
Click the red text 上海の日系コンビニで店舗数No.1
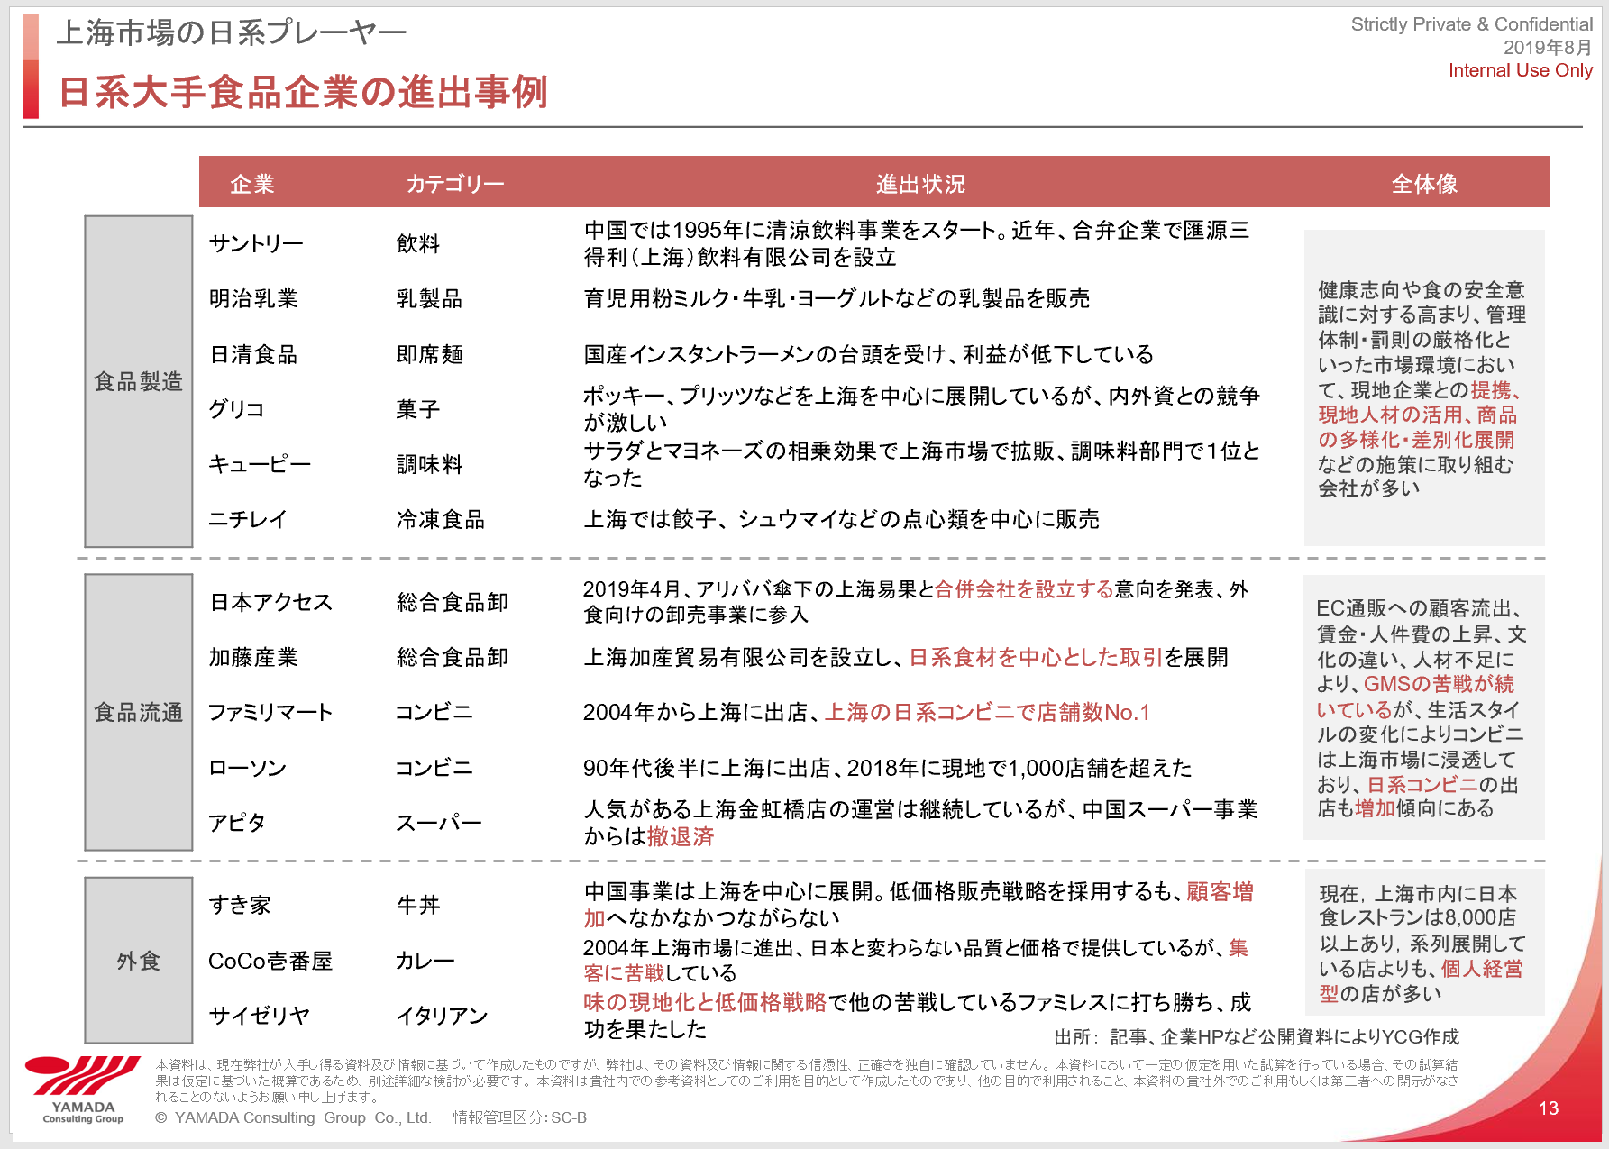pos(987,712)
